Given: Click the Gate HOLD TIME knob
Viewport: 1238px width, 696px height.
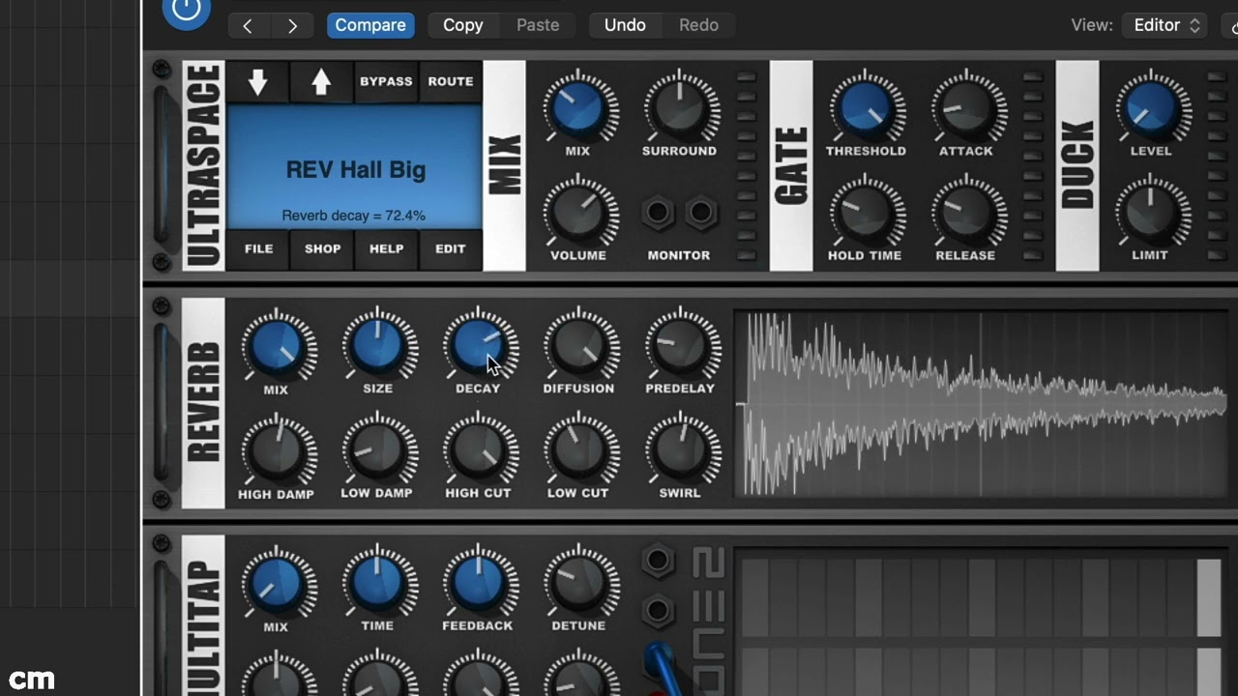Looking at the screenshot, I should (x=866, y=211).
